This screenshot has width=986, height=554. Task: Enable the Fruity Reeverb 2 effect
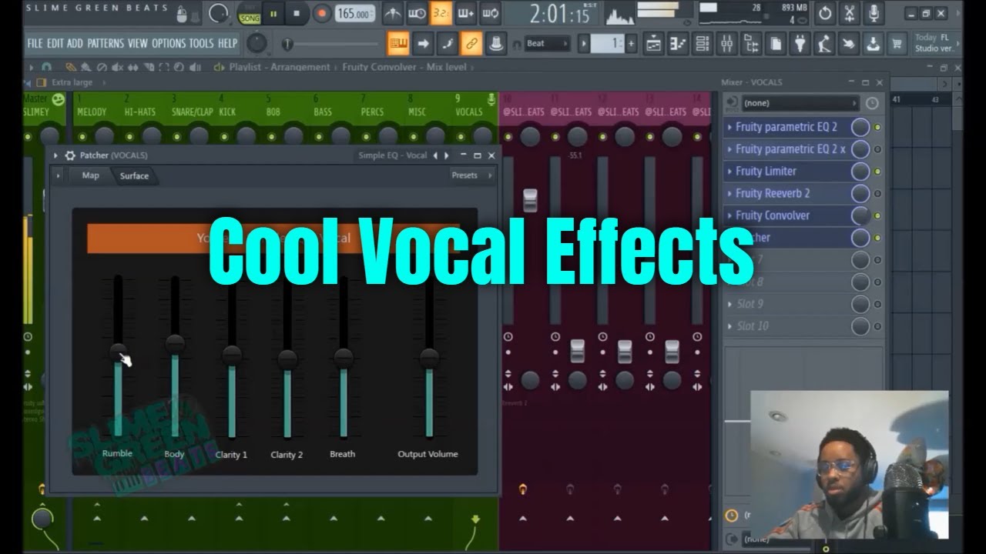(x=877, y=194)
